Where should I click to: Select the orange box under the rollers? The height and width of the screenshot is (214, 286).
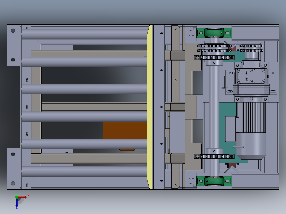(125, 131)
